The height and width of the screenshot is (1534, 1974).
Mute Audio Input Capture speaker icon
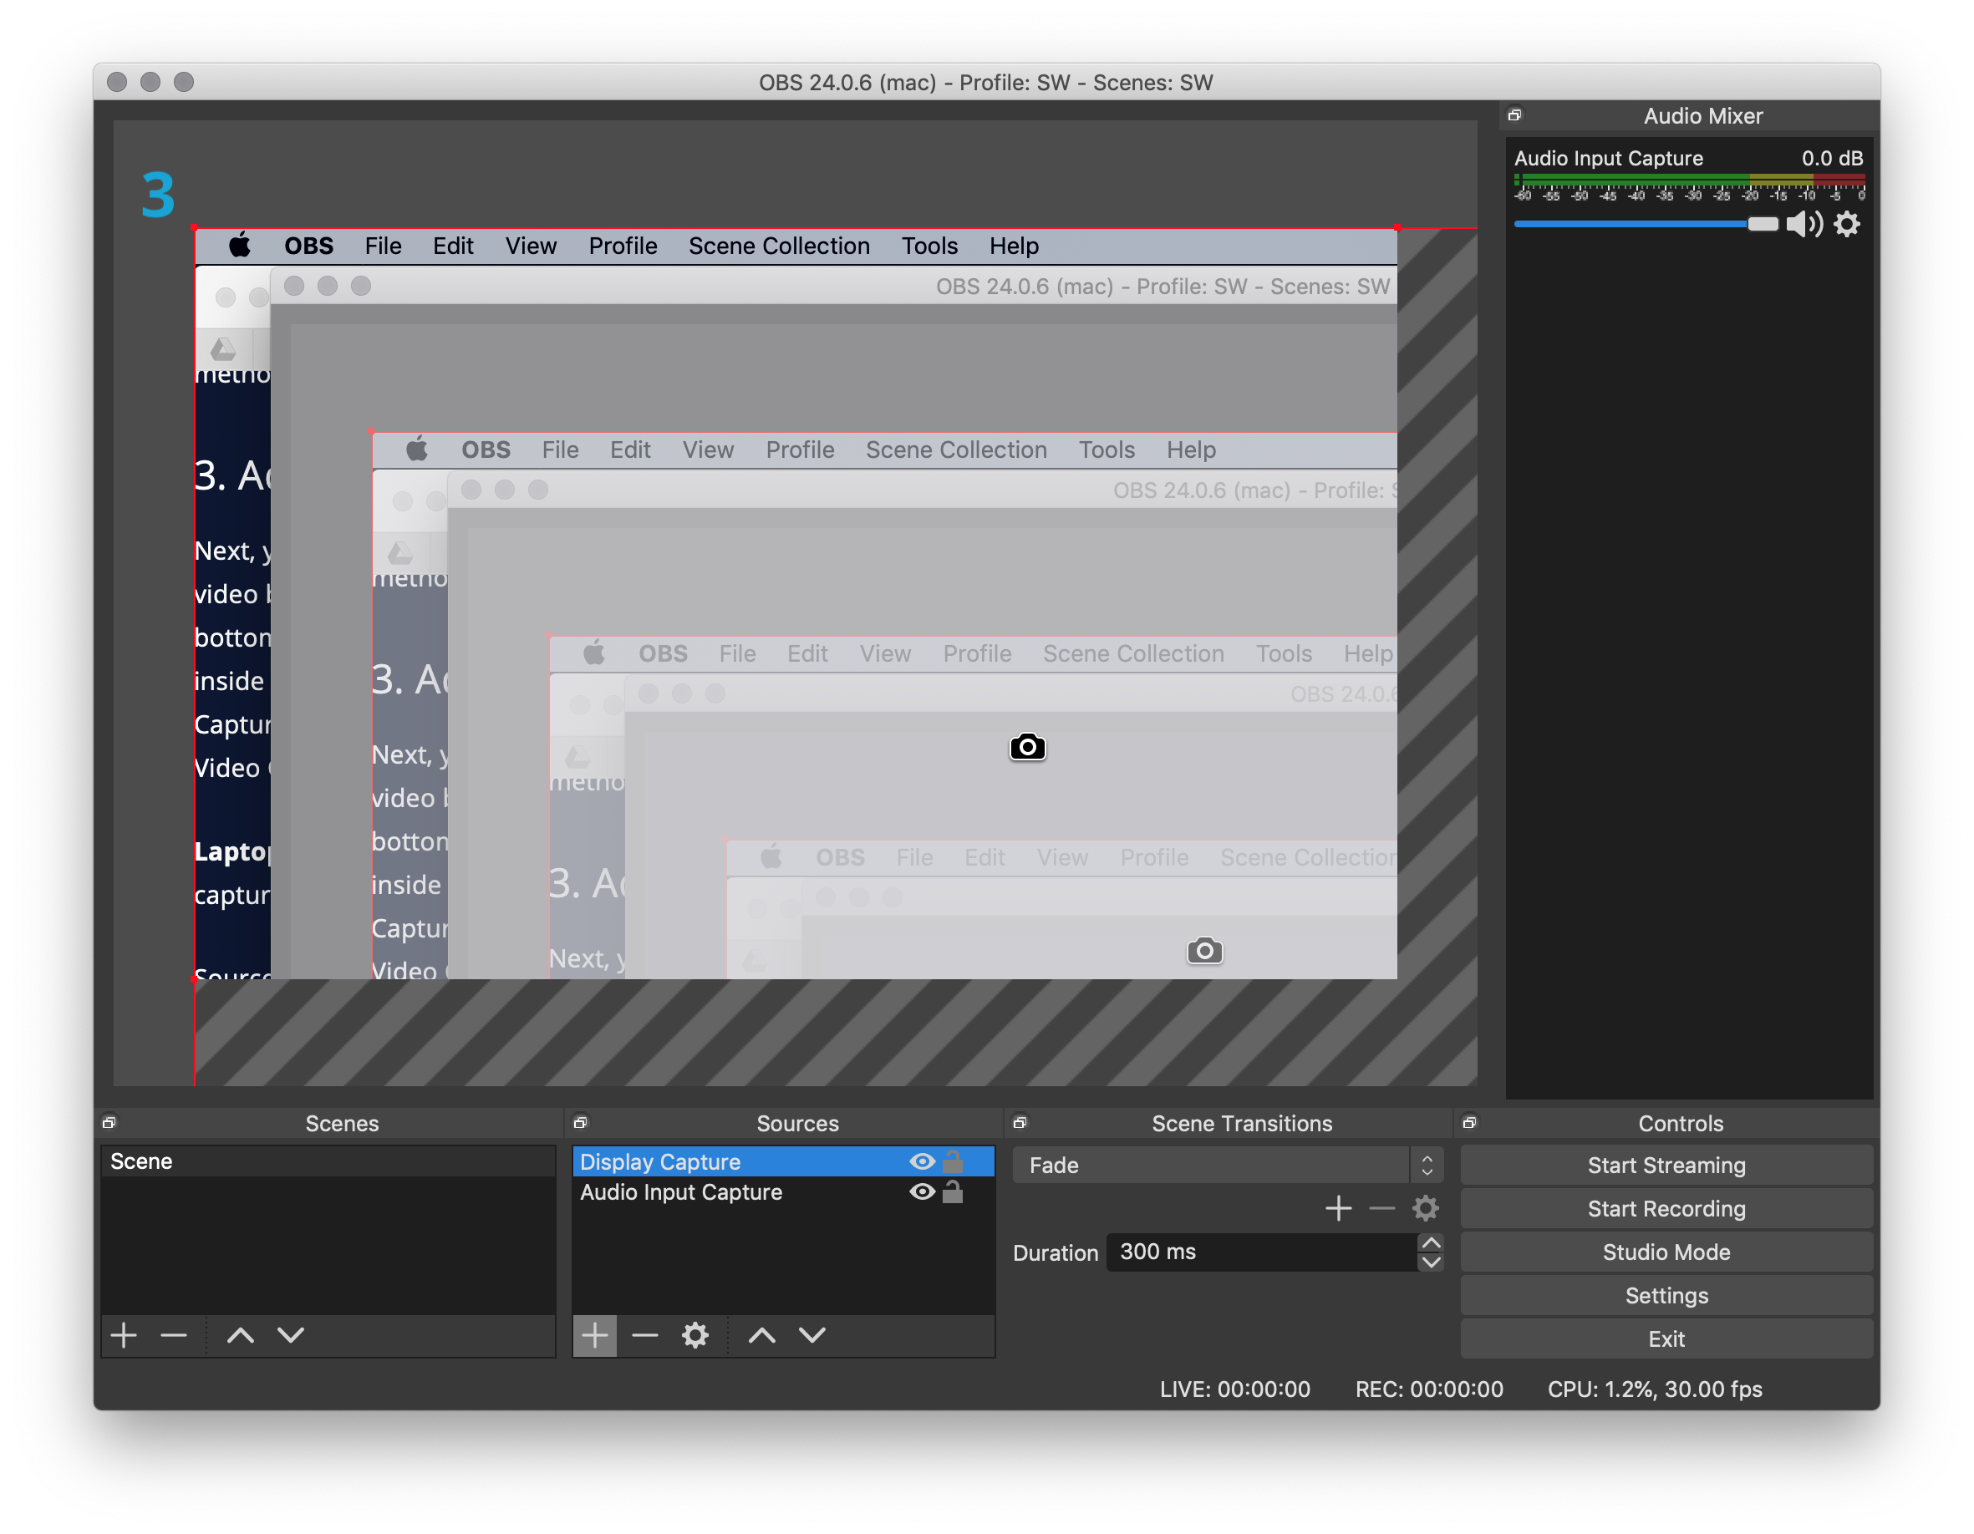click(x=1804, y=224)
